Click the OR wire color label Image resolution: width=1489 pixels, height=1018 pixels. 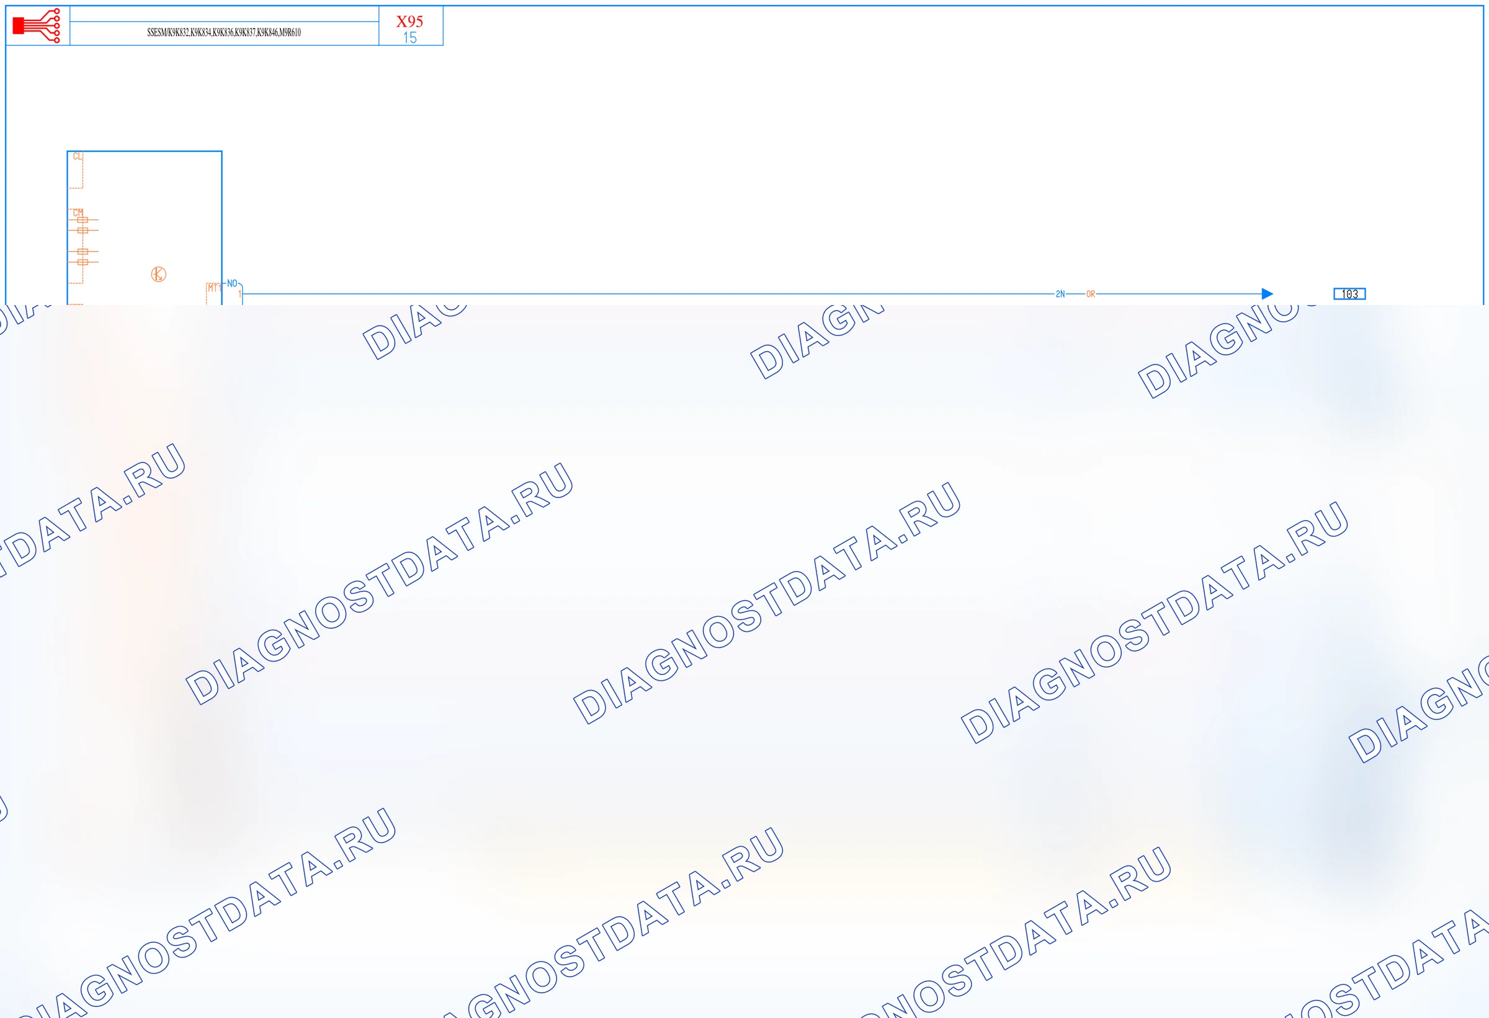click(1090, 294)
